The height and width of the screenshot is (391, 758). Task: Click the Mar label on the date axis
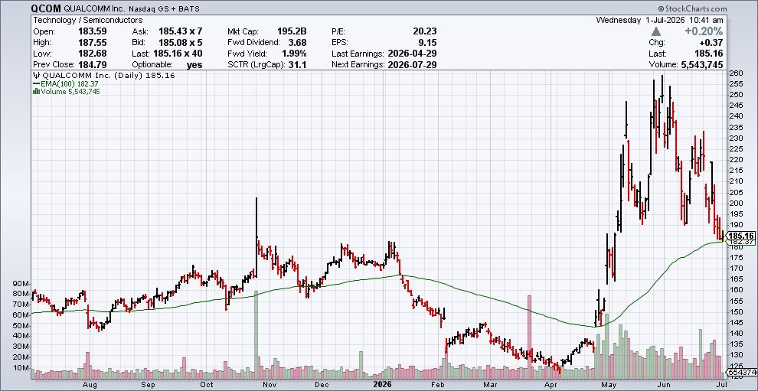(491, 385)
